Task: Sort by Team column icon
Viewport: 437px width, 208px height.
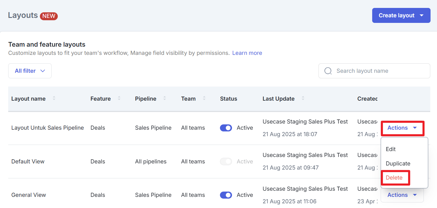Action: coord(204,99)
